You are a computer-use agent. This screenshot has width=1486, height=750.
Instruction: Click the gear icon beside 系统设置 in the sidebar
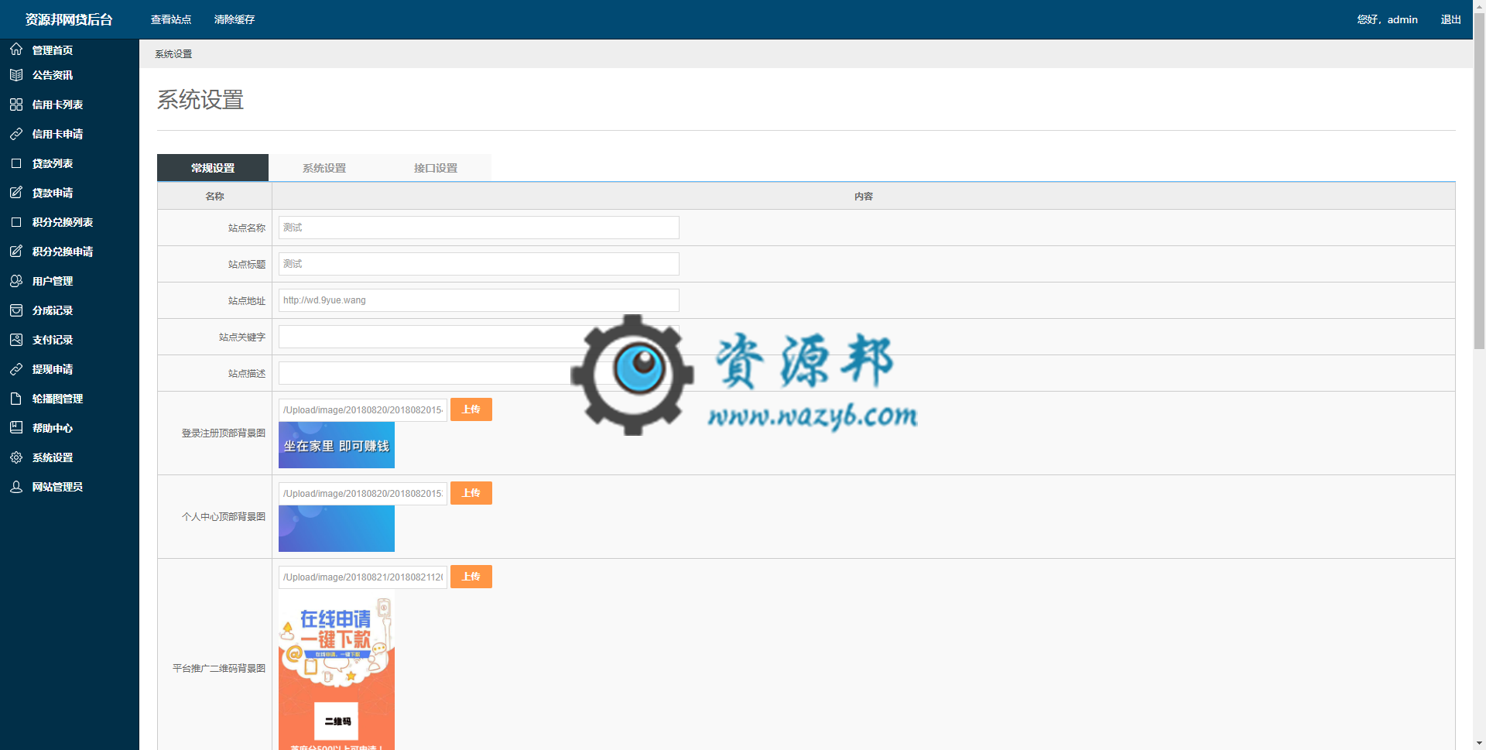(16, 457)
